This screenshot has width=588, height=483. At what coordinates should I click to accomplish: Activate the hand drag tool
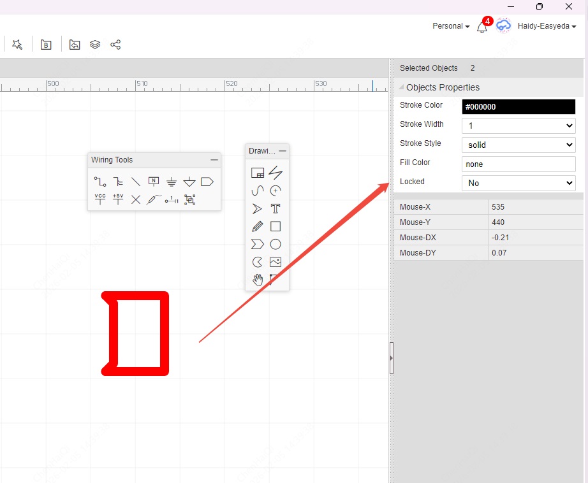pos(258,280)
